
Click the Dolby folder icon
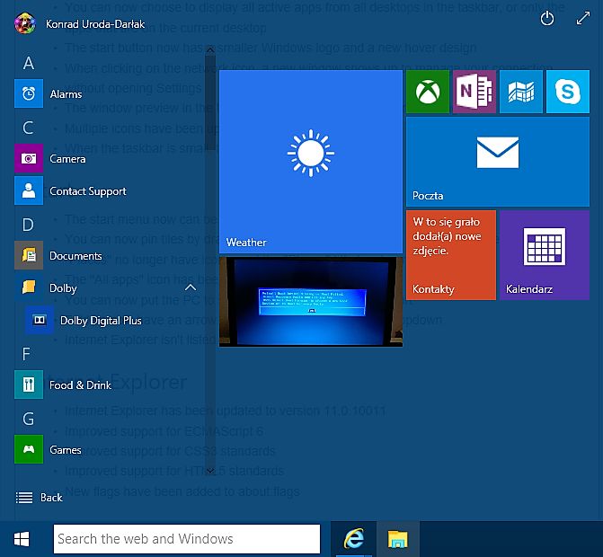[x=29, y=287]
